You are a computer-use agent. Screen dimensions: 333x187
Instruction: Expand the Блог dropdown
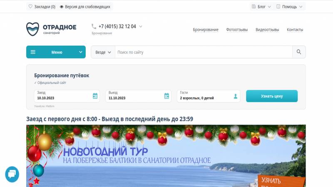point(261,7)
